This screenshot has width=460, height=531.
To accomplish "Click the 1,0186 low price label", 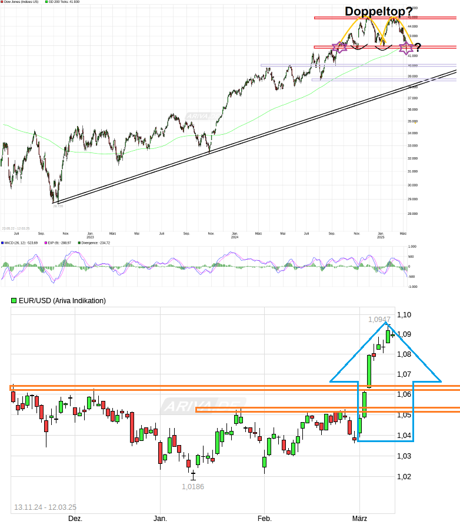I will 192,487.
